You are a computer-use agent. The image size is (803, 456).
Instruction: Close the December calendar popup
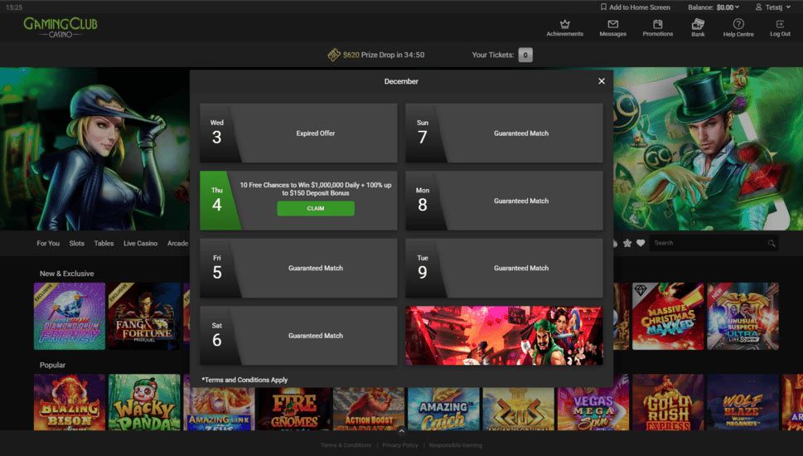(602, 81)
